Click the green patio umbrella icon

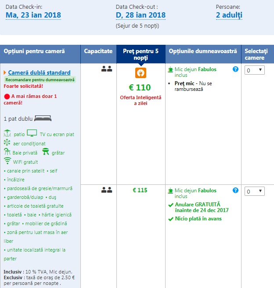tap(7, 133)
